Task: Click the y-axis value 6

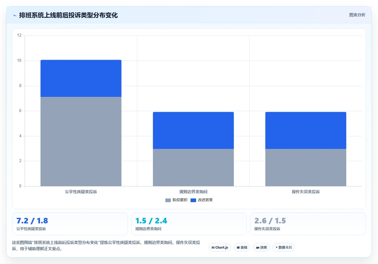Action: pyautogui.click(x=20, y=111)
